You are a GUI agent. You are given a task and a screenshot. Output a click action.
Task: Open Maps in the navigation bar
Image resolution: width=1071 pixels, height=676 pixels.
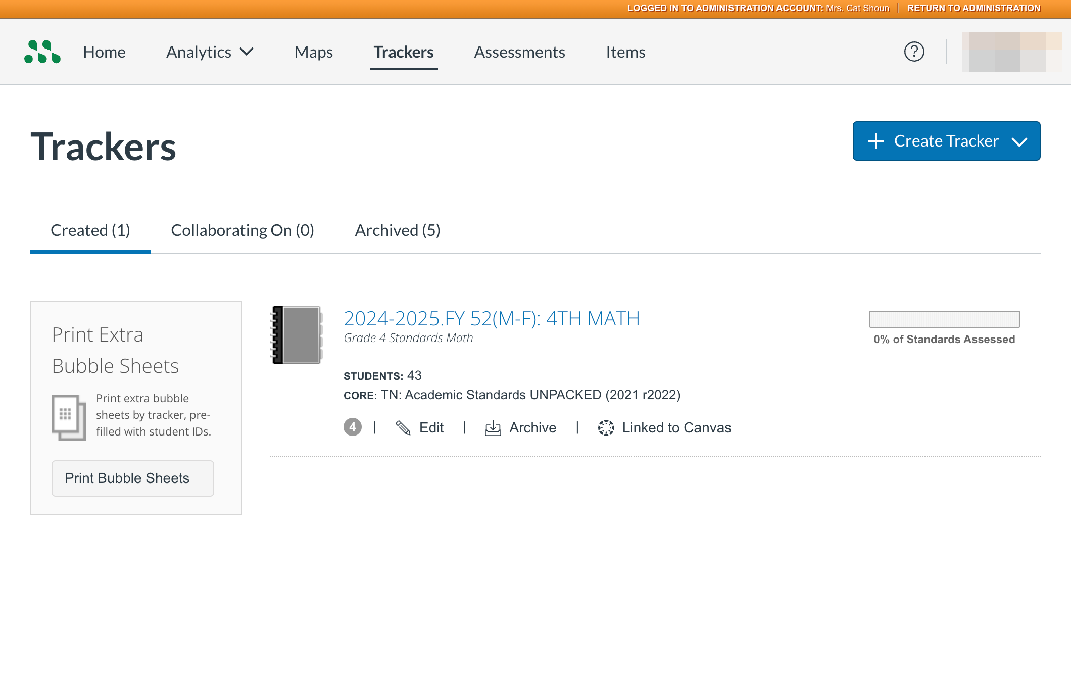tap(313, 52)
